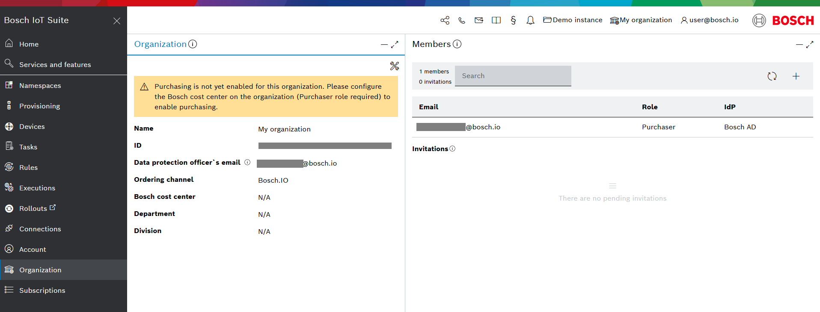Open Account page

pos(63,249)
